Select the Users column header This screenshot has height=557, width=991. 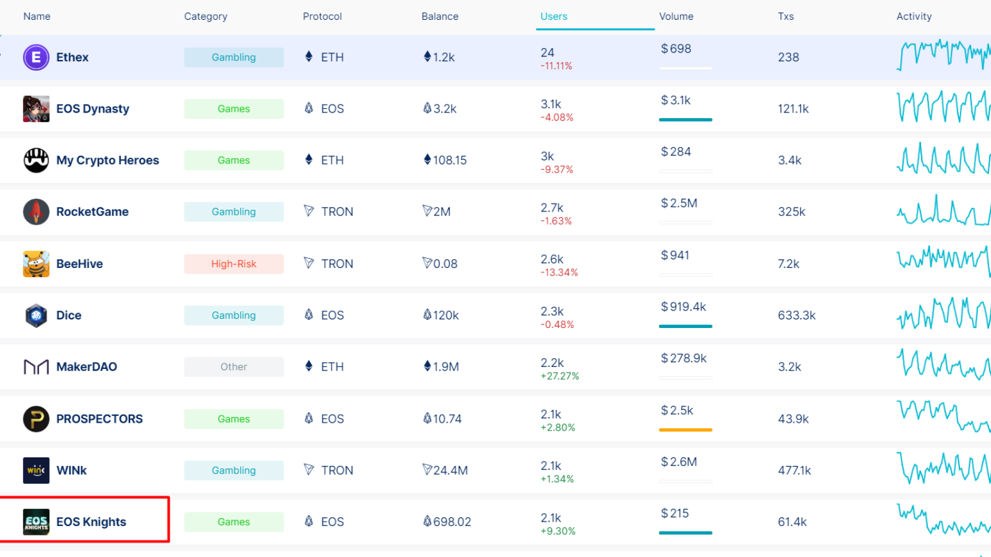pyautogui.click(x=554, y=17)
